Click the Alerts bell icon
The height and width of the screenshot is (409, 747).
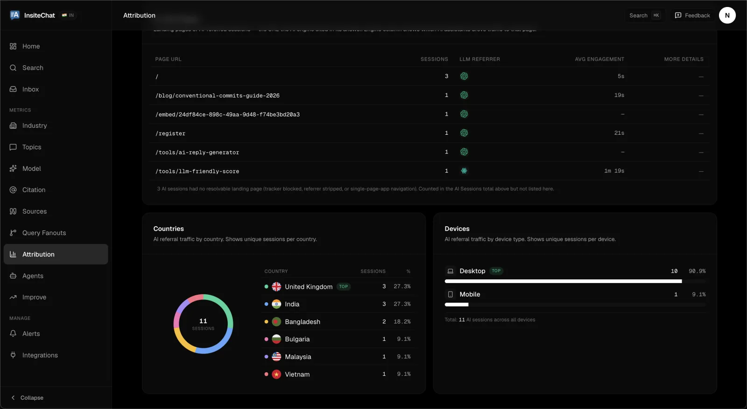(x=13, y=333)
